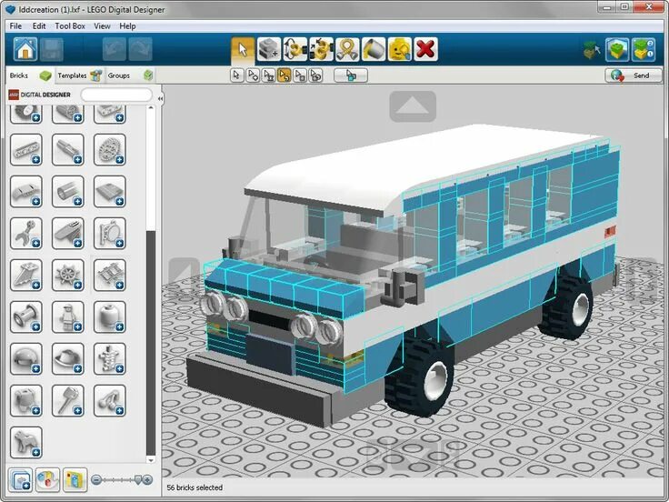Expand the rail track brick category

[110, 276]
